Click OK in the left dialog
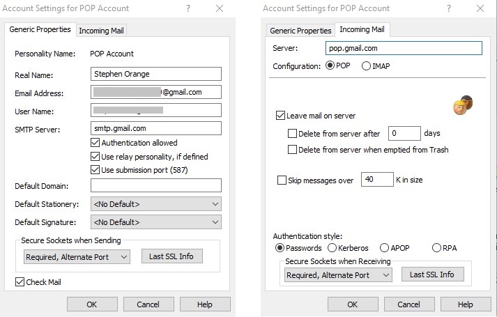Screen dimensions: 497x317 92,304
